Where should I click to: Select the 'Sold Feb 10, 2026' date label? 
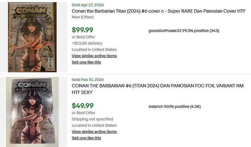(x=88, y=79)
